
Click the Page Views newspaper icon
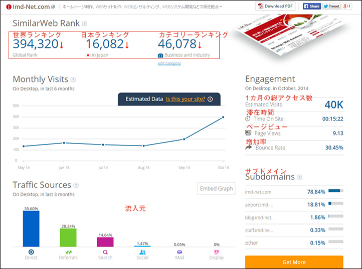coord(248,133)
